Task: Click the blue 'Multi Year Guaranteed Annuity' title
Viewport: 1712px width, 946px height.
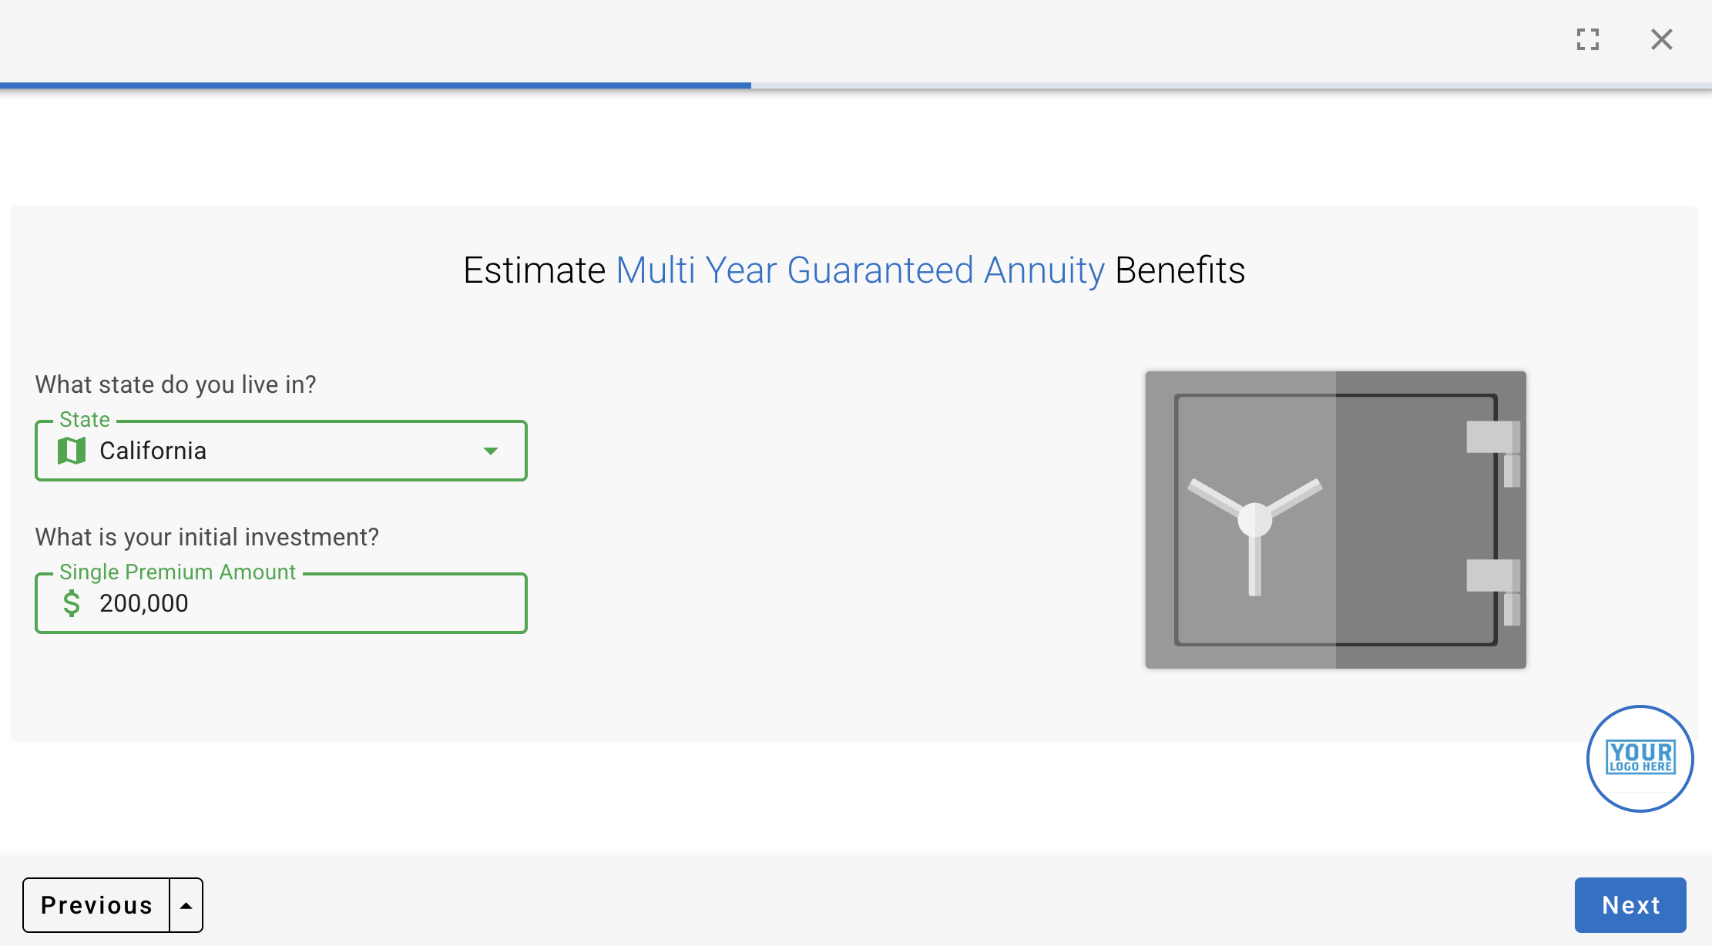Action: pyautogui.click(x=860, y=270)
